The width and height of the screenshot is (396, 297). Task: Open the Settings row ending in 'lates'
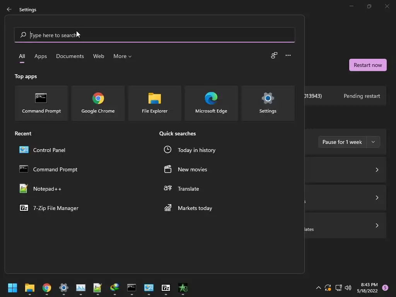[345, 225]
